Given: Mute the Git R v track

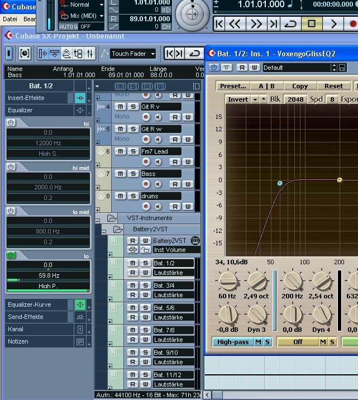Looking at the screenshot, I should [x=120, y=107].
